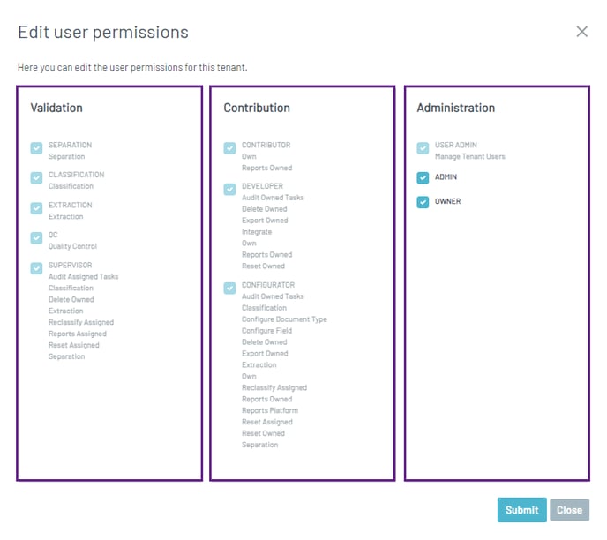Viewport: 607px width, 540px height.
Task: Uncheck the ADMIN checkbox
Action: click(423, 177)
